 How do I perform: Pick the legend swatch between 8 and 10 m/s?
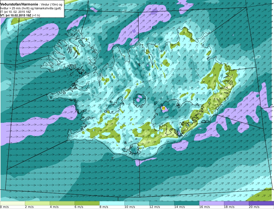tap(112, 203)
